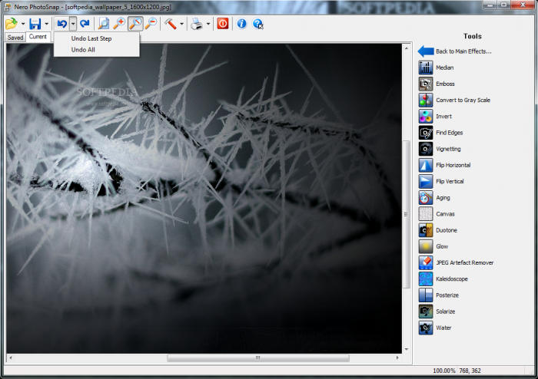The height and width of the screenshot is (379, 538).
Task: Click the Posterize effect icon
Action: 426,295
